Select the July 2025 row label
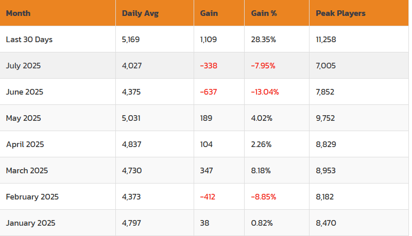 coord(23,65)
